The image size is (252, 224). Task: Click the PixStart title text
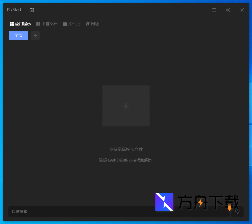[14, 10]
